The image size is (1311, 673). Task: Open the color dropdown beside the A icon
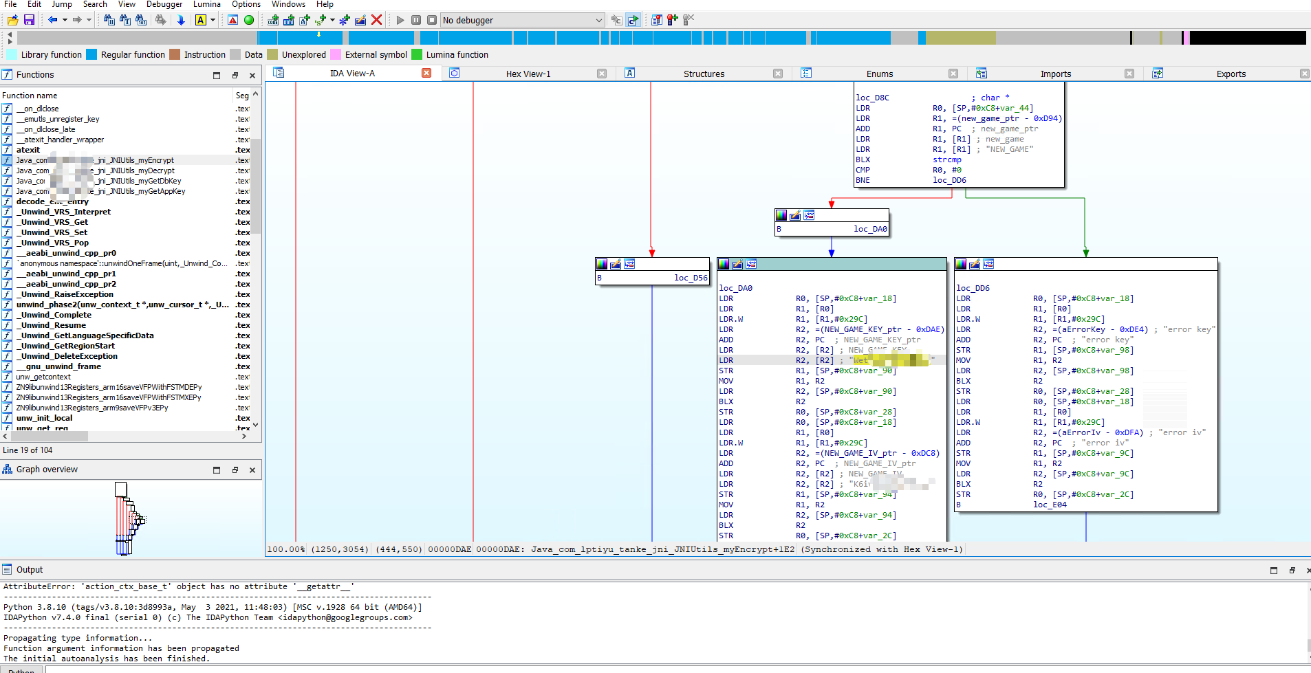pos(211,20)
